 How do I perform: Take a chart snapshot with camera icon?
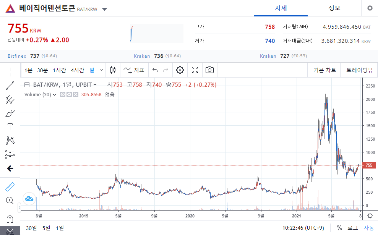click(209, 70)
